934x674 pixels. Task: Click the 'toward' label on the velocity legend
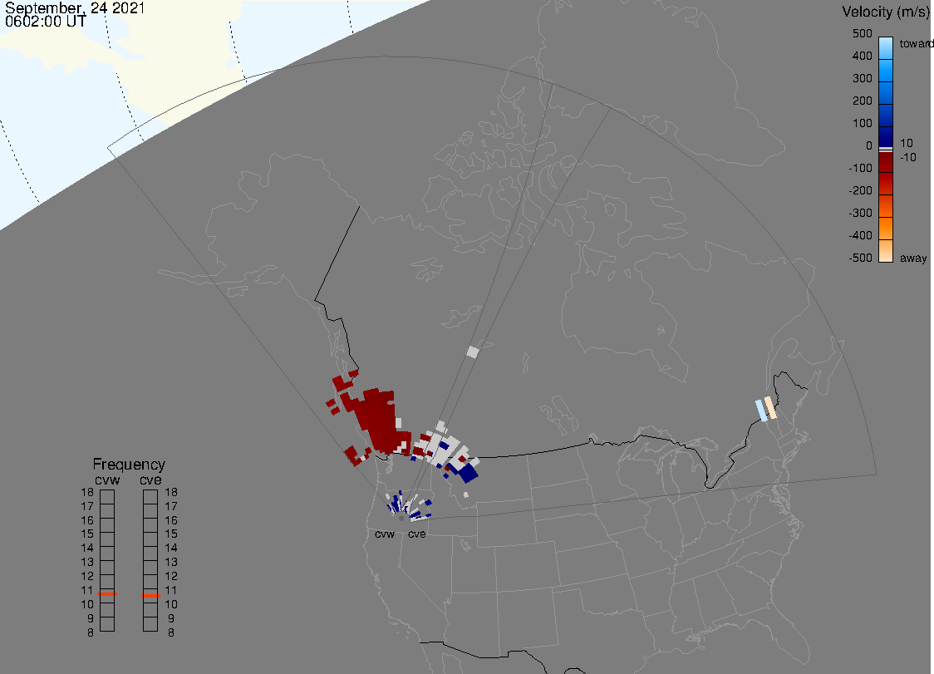point(916,43)
